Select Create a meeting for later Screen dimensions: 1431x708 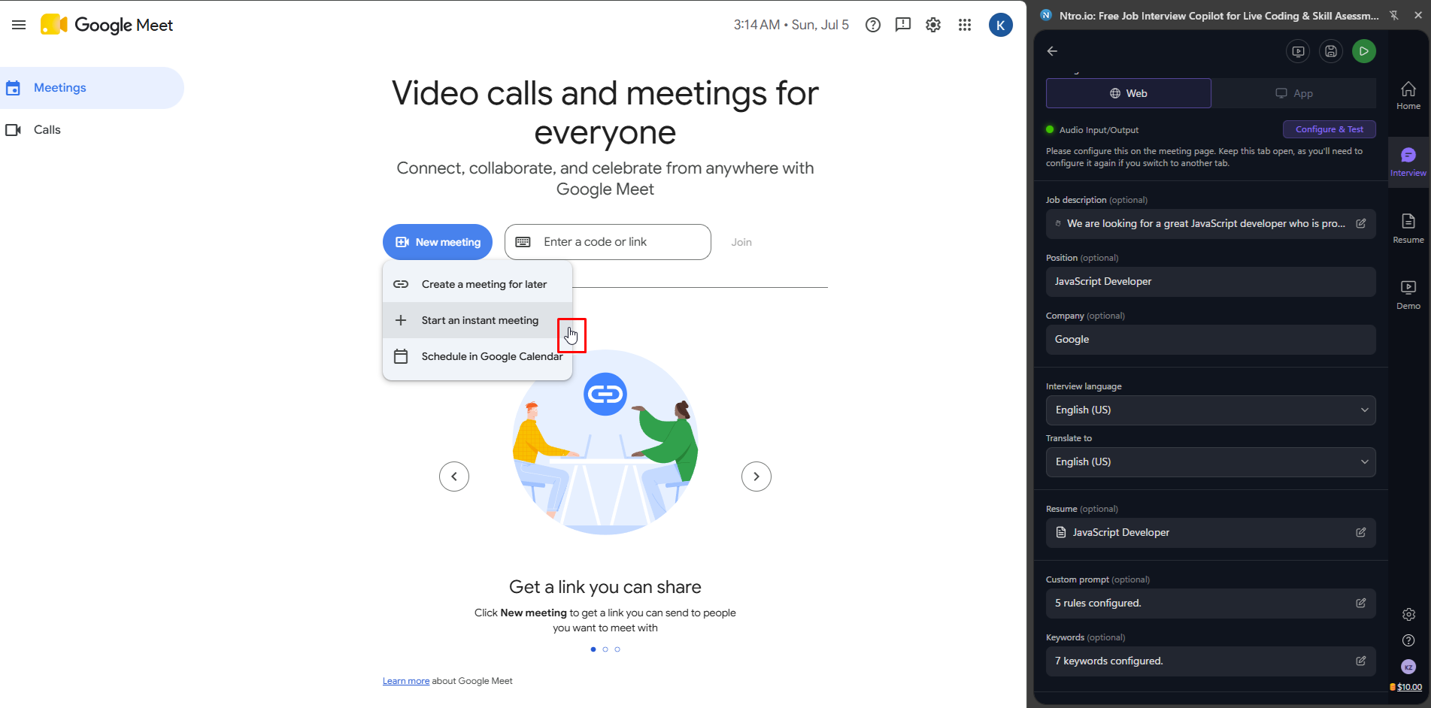click(478, 284)
